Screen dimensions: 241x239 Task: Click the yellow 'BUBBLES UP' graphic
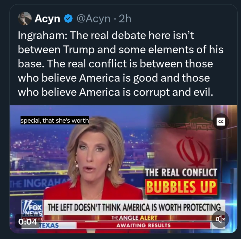(x=181, y=187)
